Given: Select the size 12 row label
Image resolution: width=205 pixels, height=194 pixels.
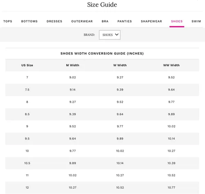Looking at the screenshot, I should [27, 187].
